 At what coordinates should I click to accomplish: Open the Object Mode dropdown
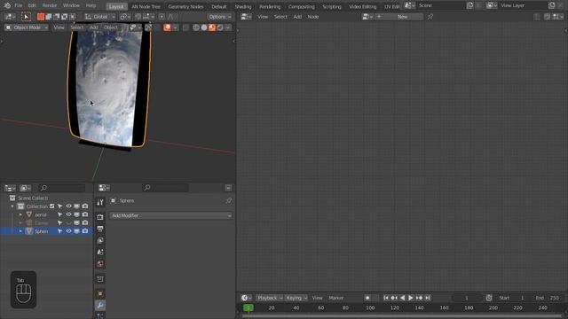tap(27, 27)
